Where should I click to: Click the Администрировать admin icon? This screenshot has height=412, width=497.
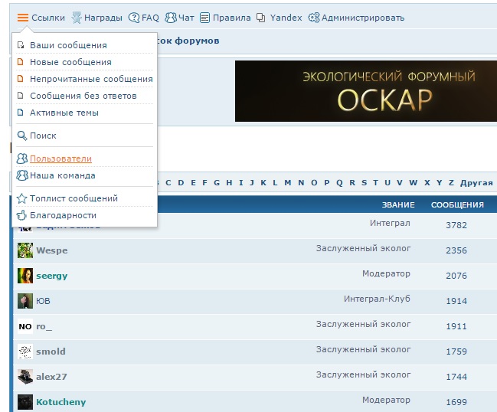point(313,18)
